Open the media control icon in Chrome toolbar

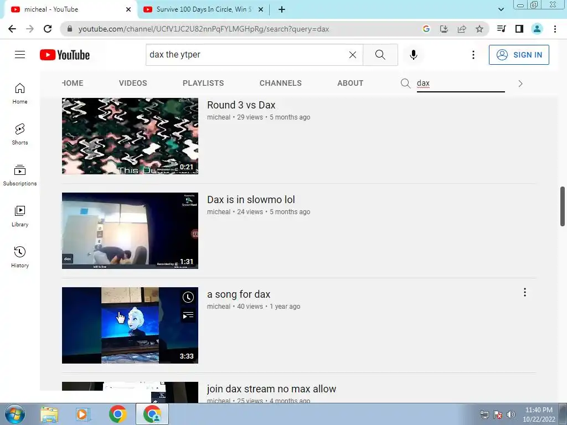tap(501, 29)
